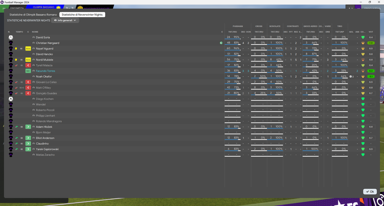
Task: Click the green captain badge on Nørgaard's row
Action: tap(221, 43)
